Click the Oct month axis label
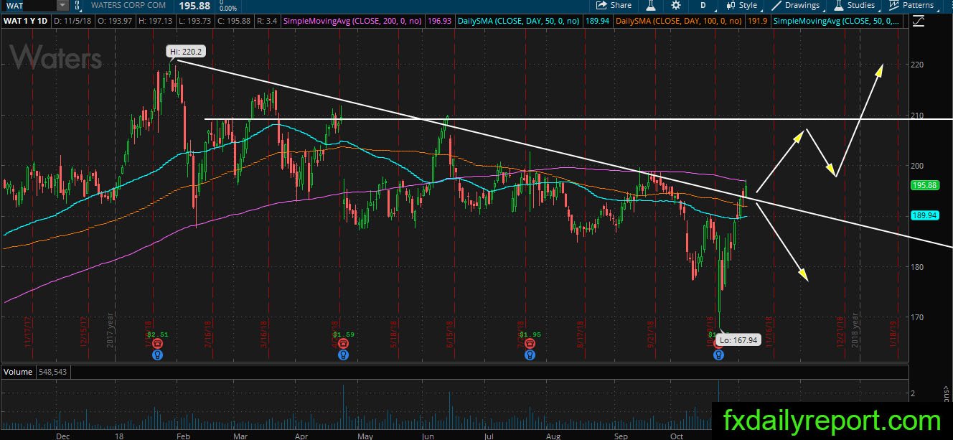 (x=677, y=435)
